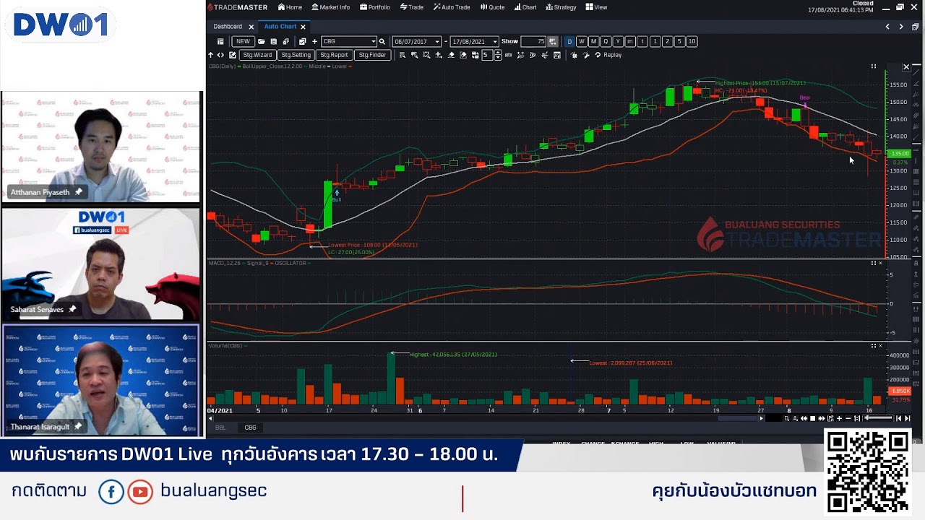Switch to the BBL chart tab at bottom

[220, 428]
